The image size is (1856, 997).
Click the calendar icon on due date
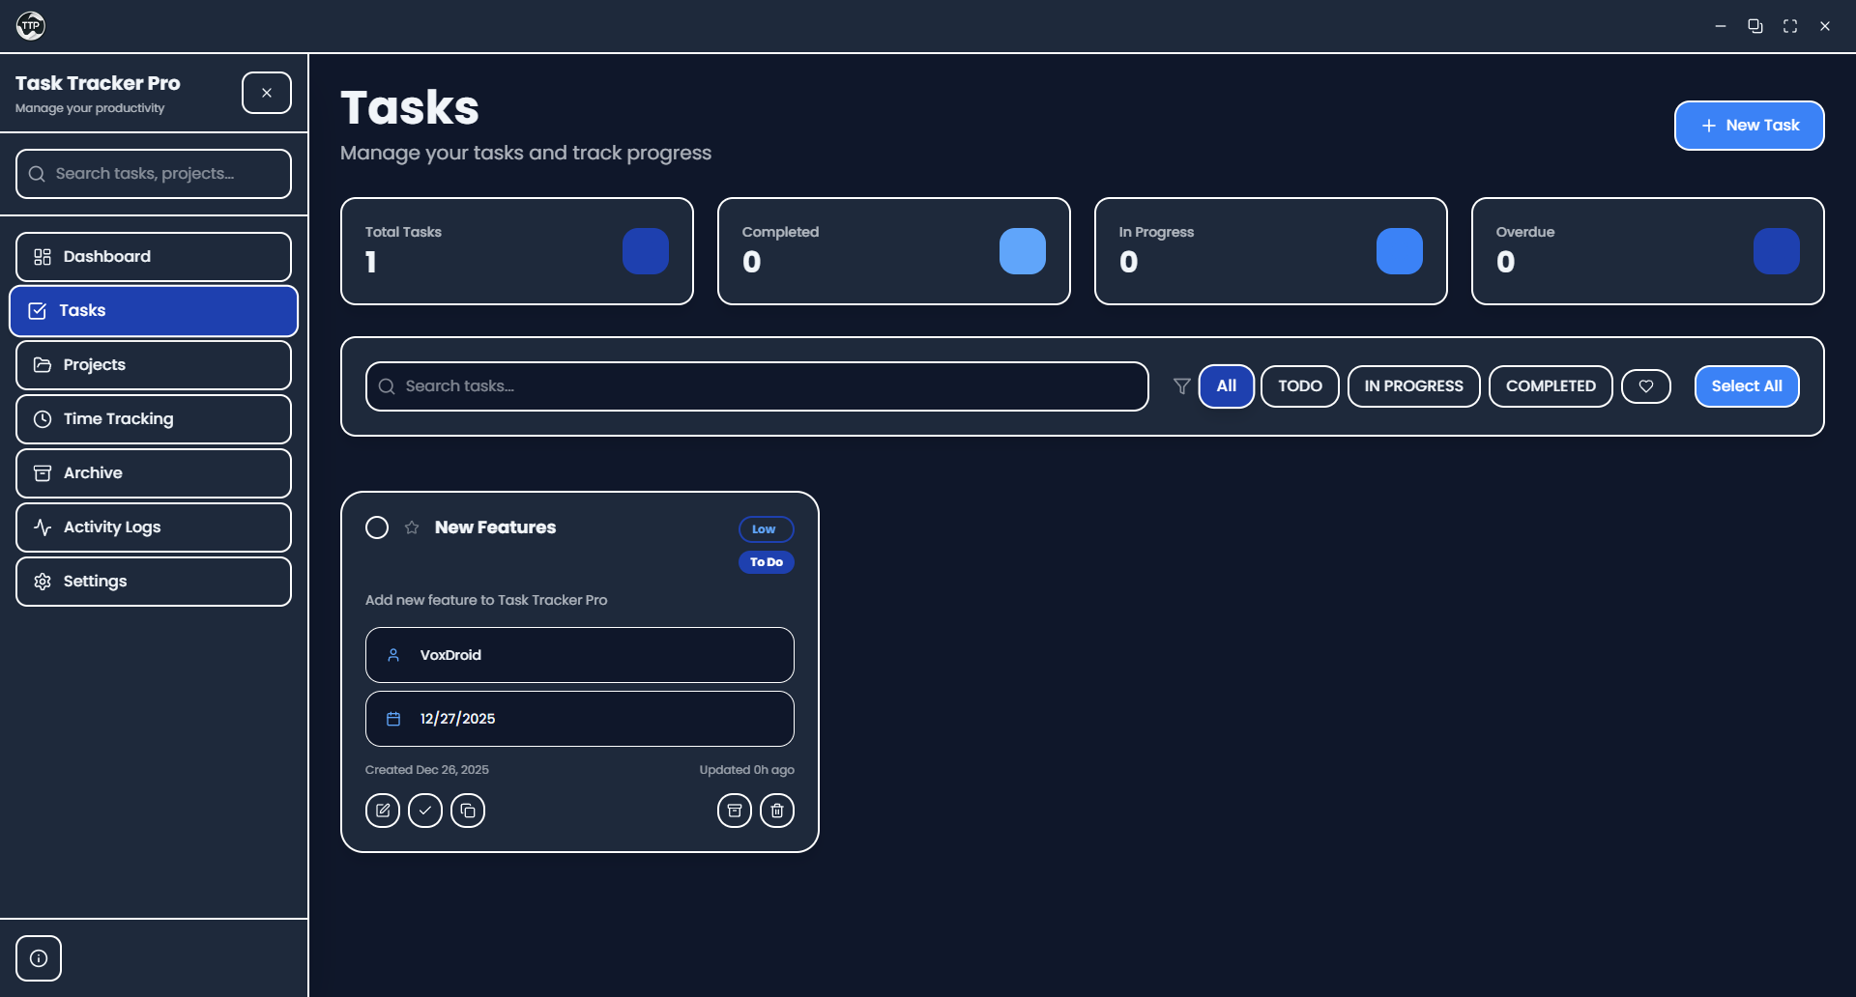pyautogui.click(x=393, y=719)
